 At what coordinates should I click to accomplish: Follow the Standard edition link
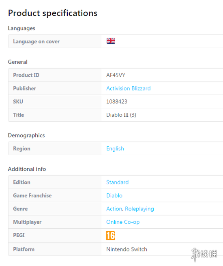pos(117,182)
